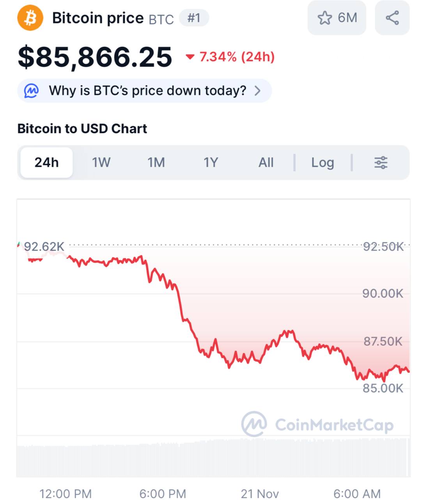Image resolution: width=427 pixels, height=500 pixels.
Task: Open chart settings sliders icon
Action: [x=381, y=162]
